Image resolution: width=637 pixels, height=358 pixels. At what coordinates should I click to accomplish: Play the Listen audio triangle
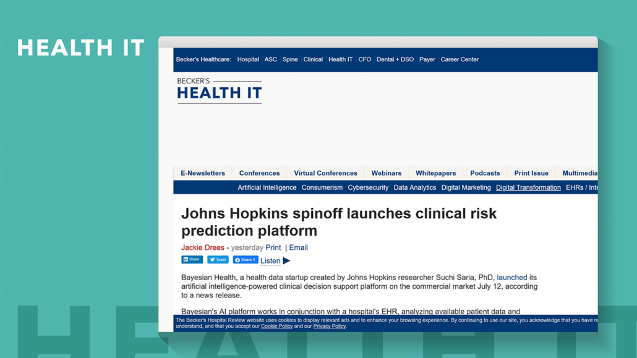[286, 261]
